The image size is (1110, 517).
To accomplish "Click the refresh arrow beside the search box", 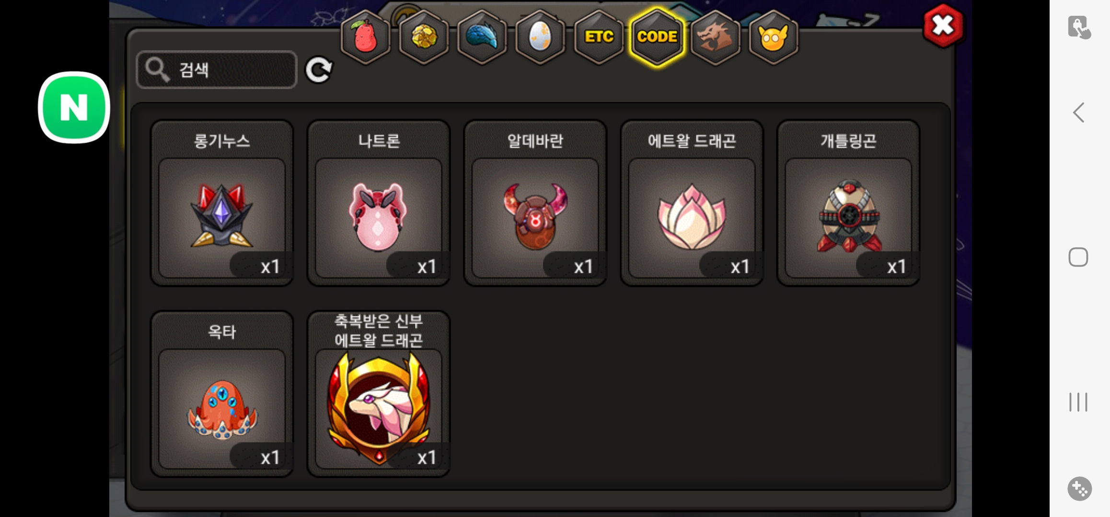I will click(319, 70).
